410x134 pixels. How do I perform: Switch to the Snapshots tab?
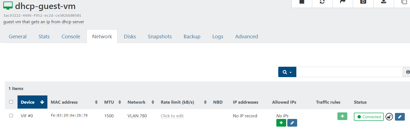[160, 36]
